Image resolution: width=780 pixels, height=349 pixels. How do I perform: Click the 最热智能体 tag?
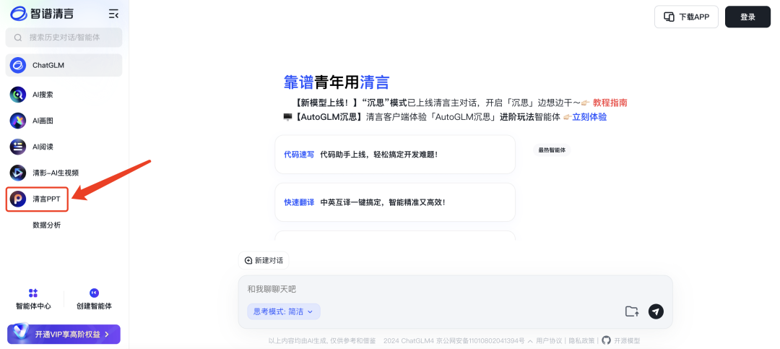(552, 150)
